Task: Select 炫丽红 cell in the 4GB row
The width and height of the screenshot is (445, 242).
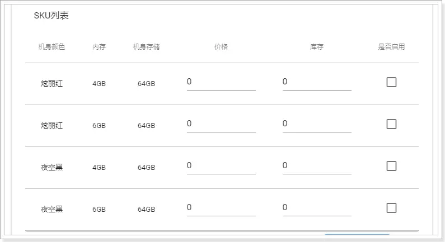Action: [51, 84]
